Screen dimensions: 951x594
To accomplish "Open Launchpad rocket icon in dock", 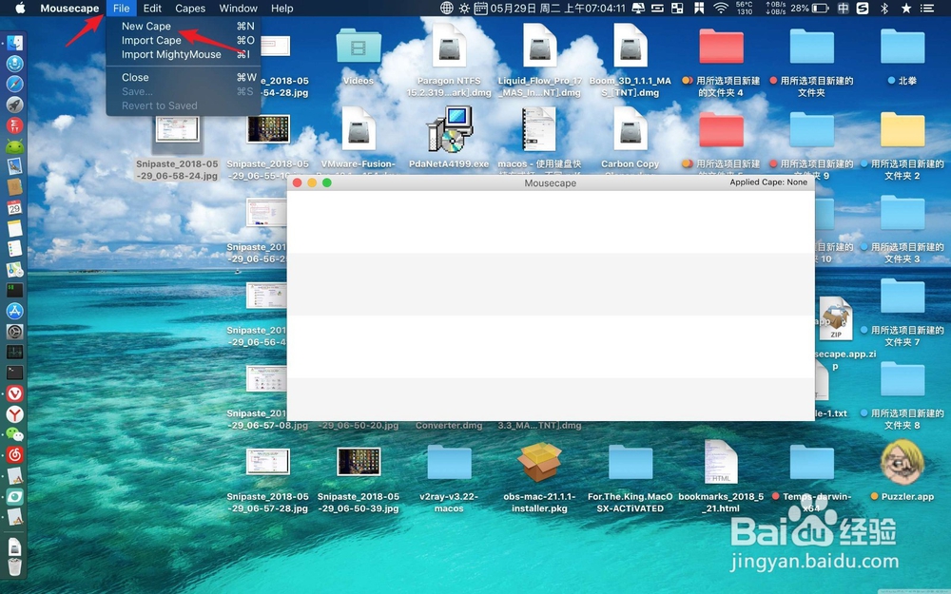I will 14,105.
